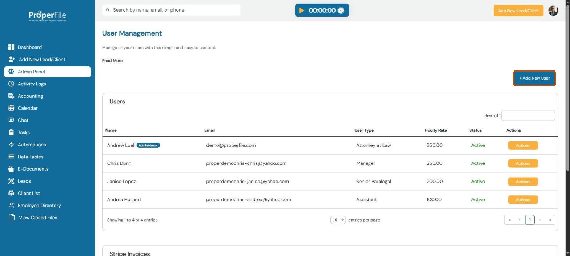Click the Activity Logs clock icon
This screenshot has width=570, height=256.
point(11,84)
